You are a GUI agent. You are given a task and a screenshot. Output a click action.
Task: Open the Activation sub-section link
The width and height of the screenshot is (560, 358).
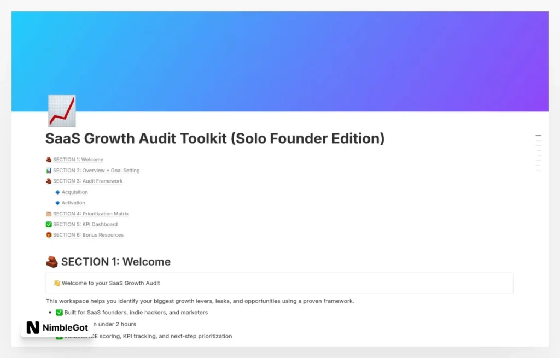click(73, 203)
